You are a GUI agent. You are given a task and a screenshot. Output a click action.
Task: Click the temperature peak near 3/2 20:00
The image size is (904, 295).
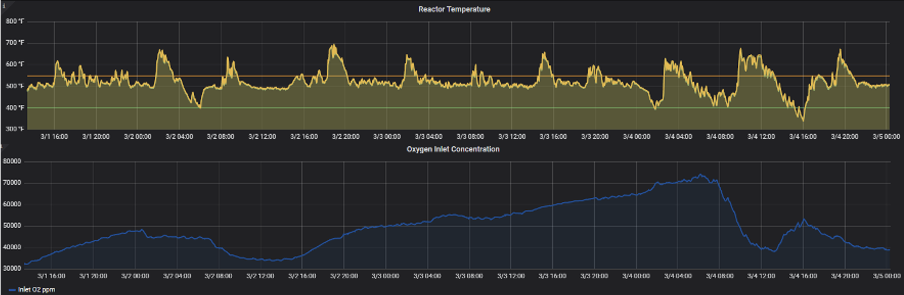[x=333, y=45]
